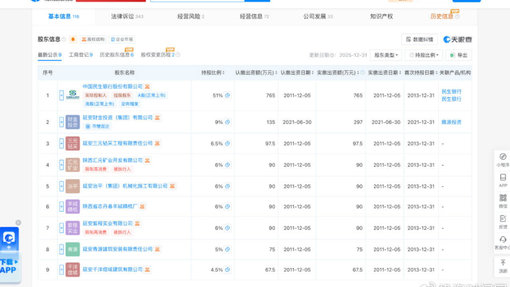This screenshot has width=510, height=287.
Task: Open 延安青源建筑安装有限责任公司 link
Action: (118, 249)
